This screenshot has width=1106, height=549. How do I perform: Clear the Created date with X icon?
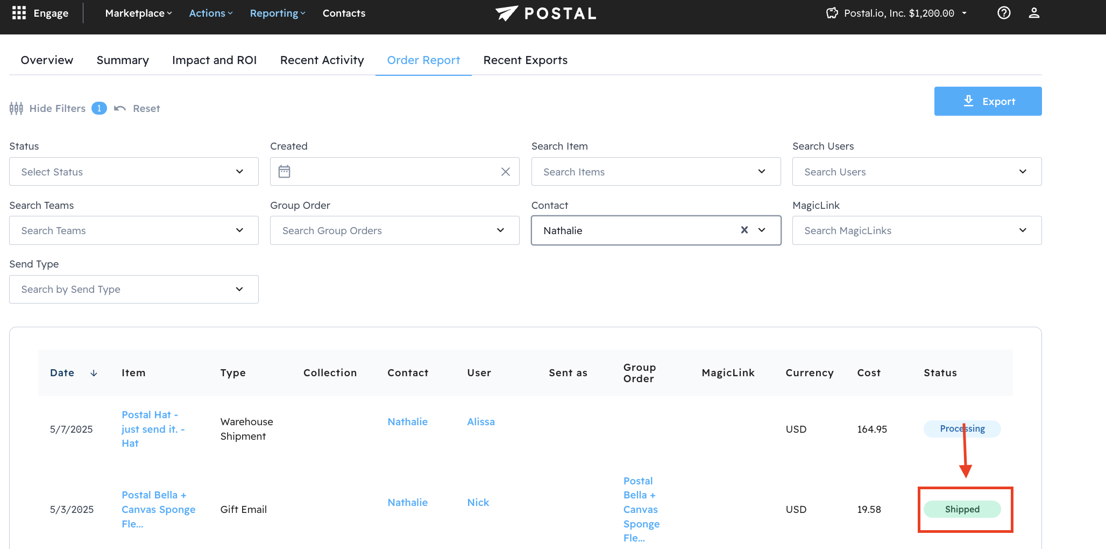click(505, 172)
